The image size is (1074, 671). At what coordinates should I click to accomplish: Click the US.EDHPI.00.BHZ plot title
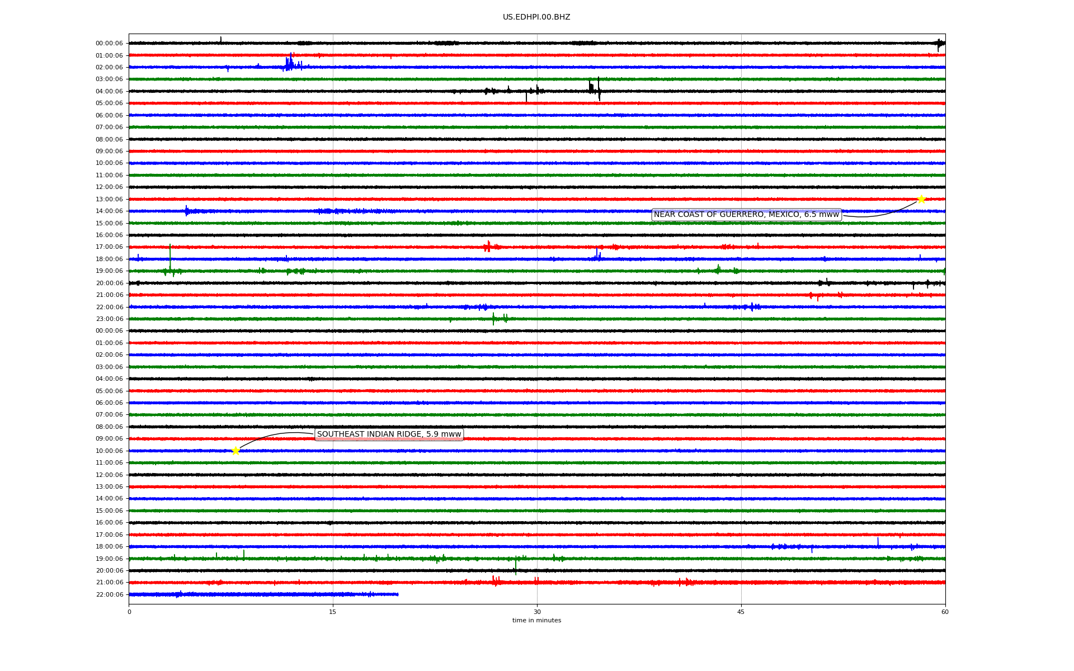click(x=536, y=17)
